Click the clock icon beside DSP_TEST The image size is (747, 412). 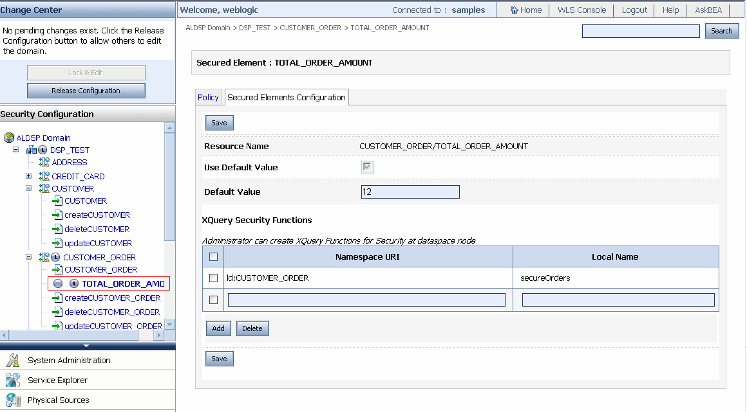tap(43, 150)
